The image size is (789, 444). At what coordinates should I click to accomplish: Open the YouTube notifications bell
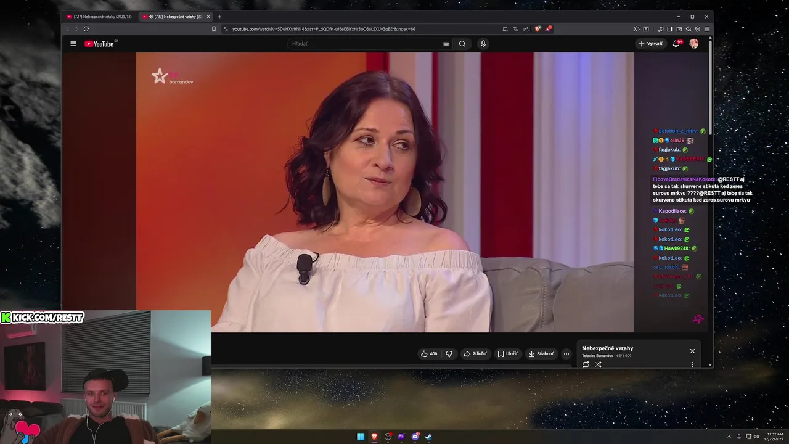(x=677, y=44)
